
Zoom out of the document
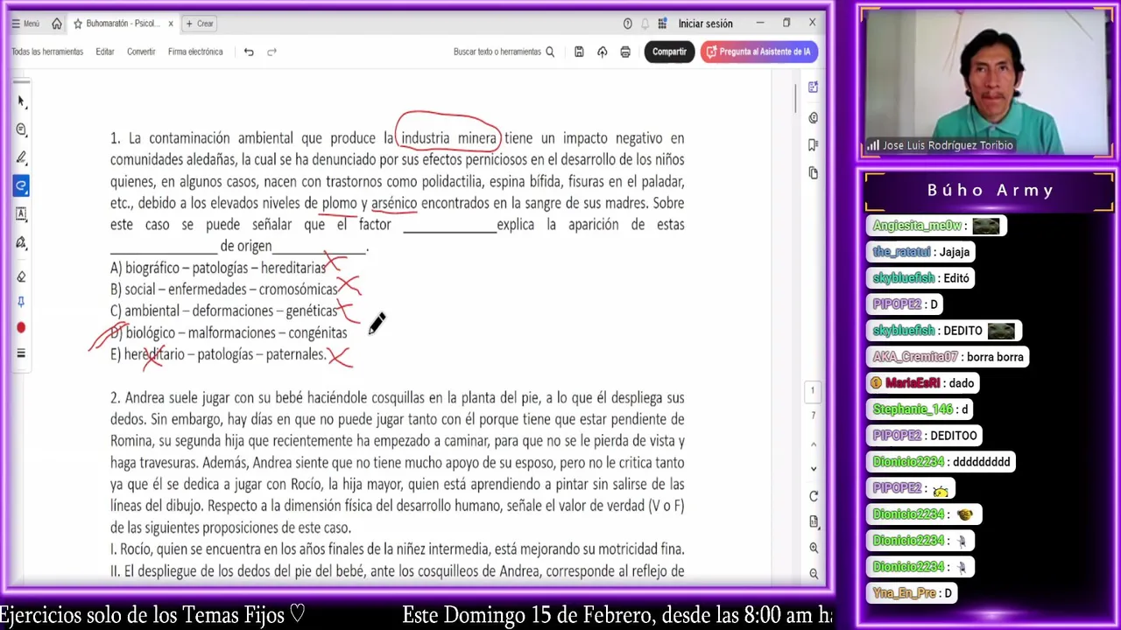click(x=814, y=574)
